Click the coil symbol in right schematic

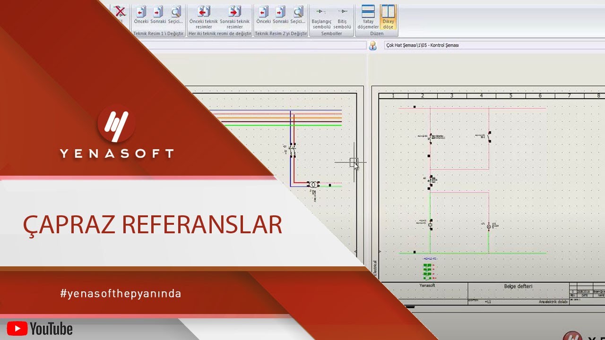(x=430, y=226)
